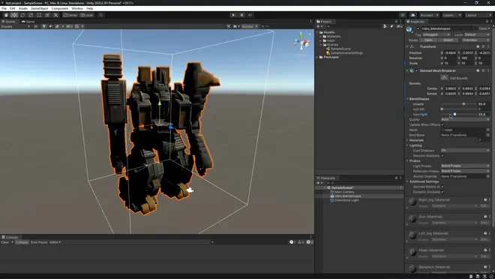Image resolution: width=495 pixels, height=279 pixels.
Task: Open the Account dropdown
Action: point(429,15)
